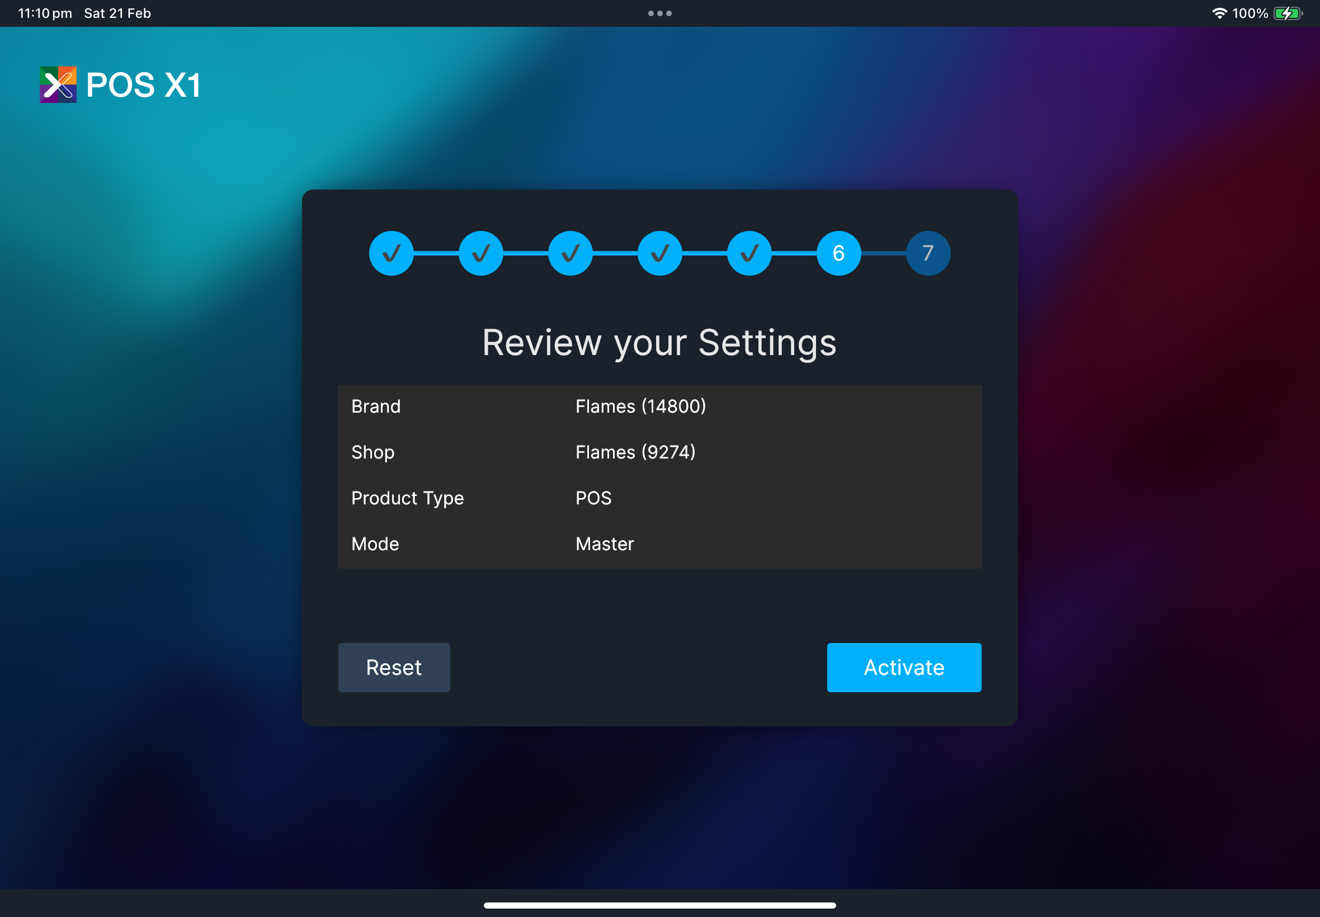Select the Product Type row labeled POS
Viewport: 1320px width, 917px height.
tap(593, 498)
